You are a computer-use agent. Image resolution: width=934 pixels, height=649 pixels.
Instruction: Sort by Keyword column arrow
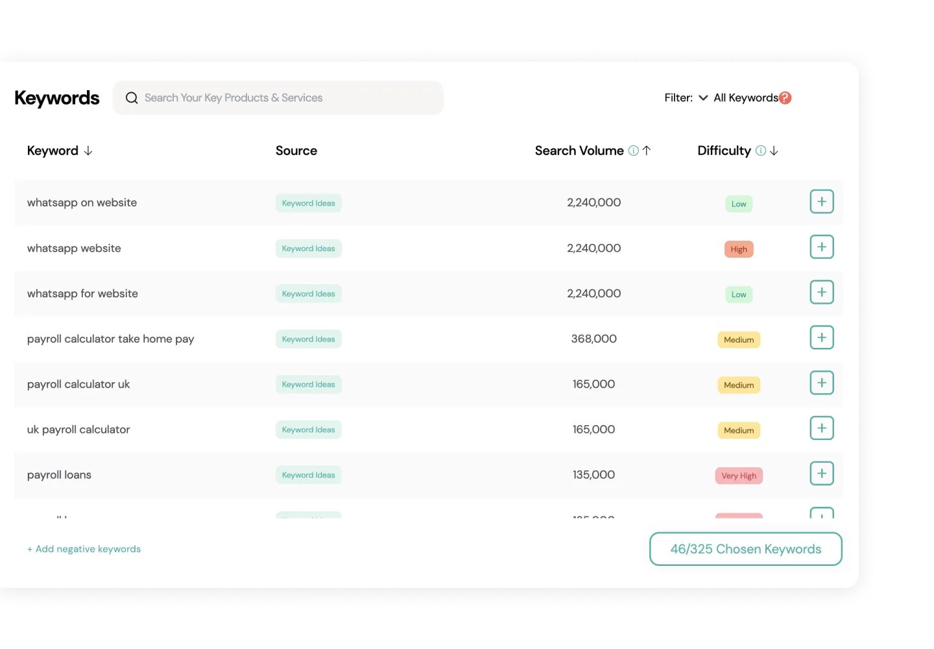(88, 151)
